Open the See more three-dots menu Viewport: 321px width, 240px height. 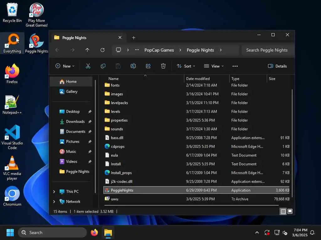point(235,66)
